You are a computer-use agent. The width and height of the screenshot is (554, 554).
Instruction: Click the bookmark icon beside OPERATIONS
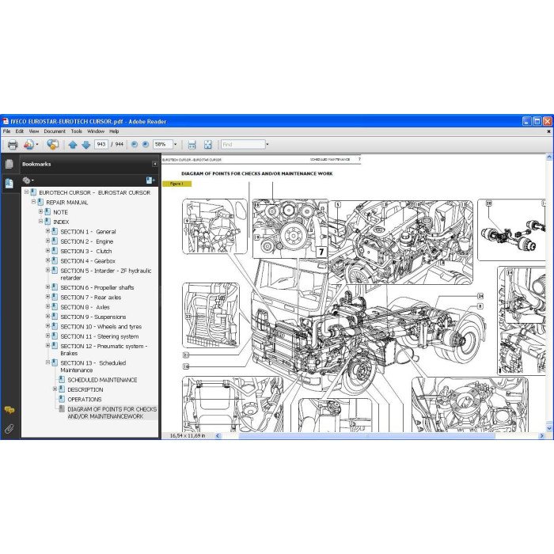tap(62, 399)
